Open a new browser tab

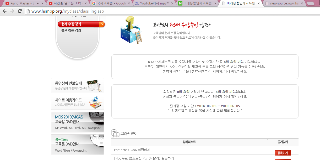click(x=311, y=3)
